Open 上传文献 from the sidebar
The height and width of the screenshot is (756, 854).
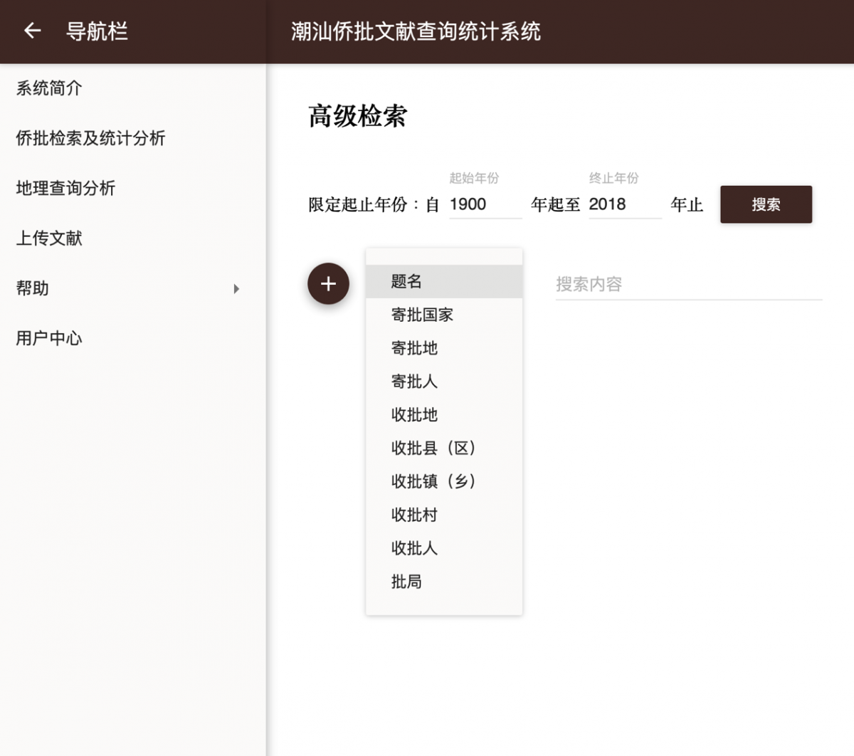[49, 238]
